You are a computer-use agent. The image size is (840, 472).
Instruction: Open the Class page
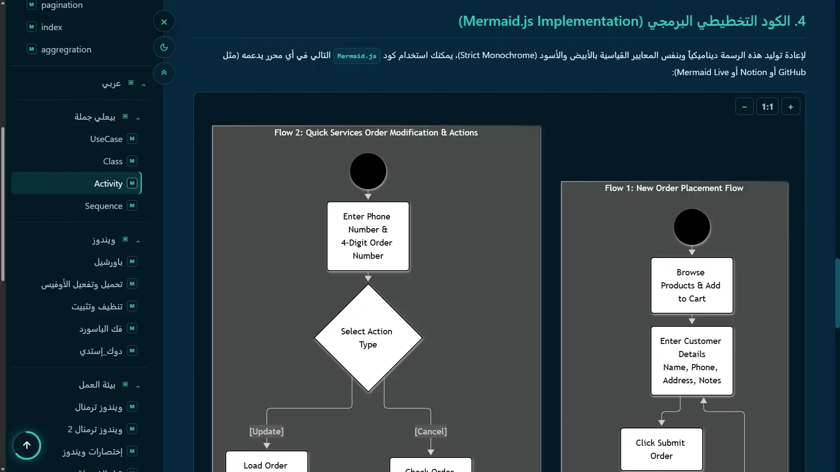pos(113,161)
